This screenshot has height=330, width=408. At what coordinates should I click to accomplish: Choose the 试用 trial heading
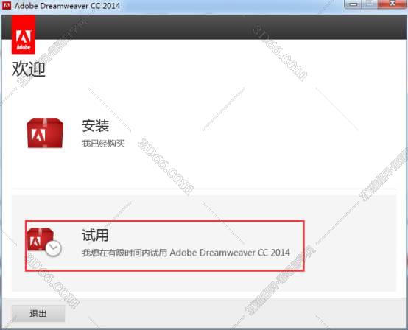[95, 235]
